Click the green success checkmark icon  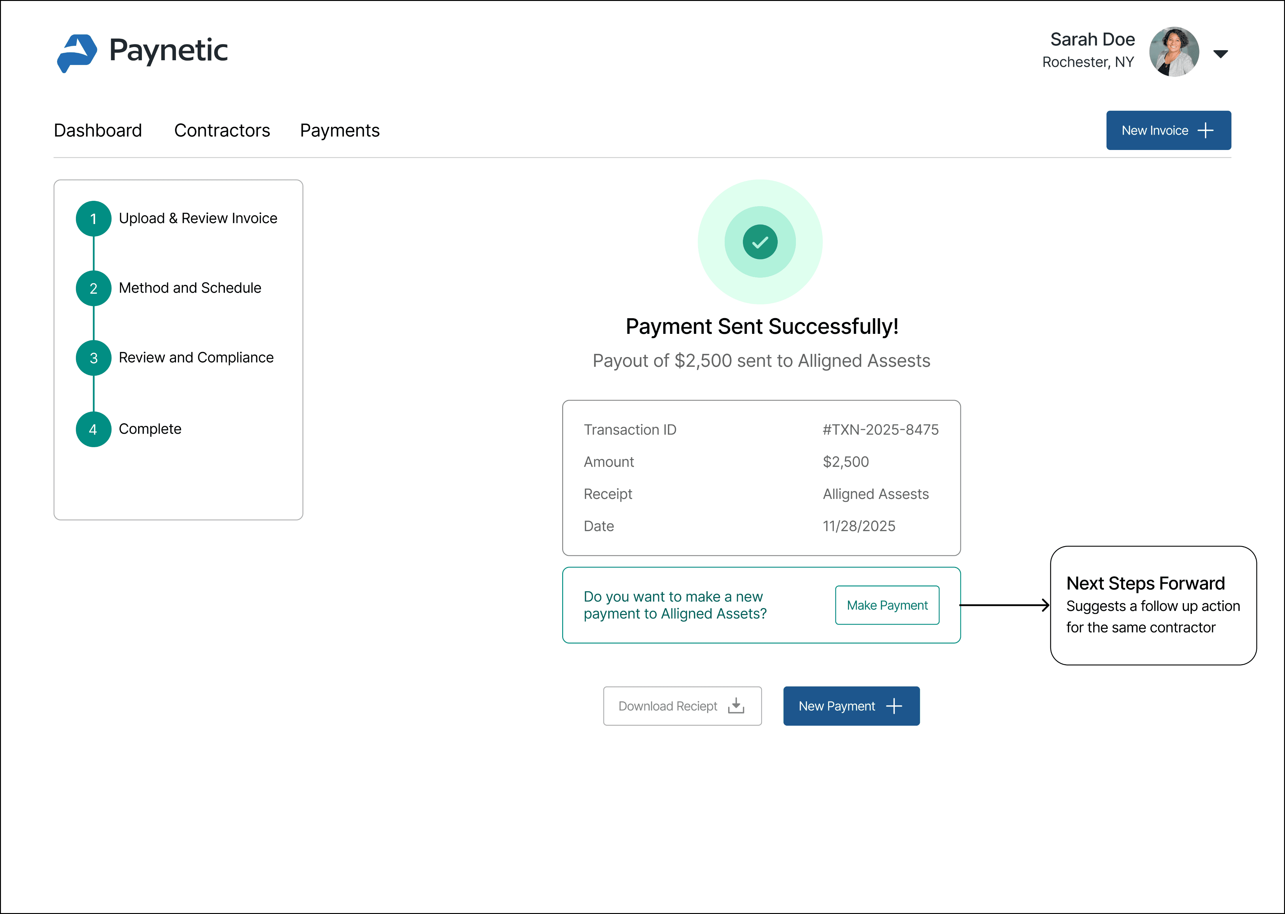pos(760,242)
